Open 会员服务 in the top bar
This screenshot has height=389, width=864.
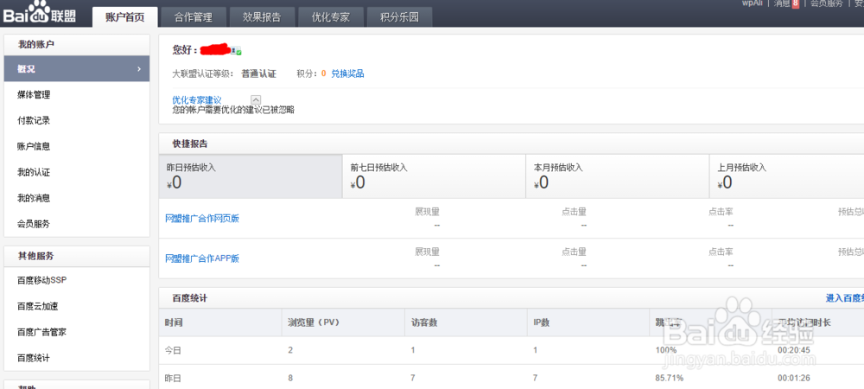pyautogui.click(x=827, y=3)
